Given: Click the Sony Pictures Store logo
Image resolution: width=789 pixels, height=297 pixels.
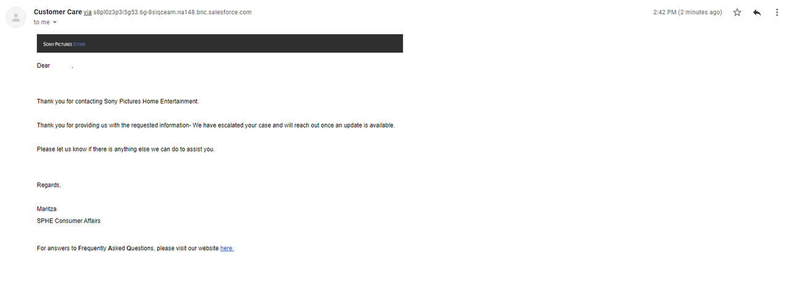Looking at the screenshot, I should pos(64,44).
